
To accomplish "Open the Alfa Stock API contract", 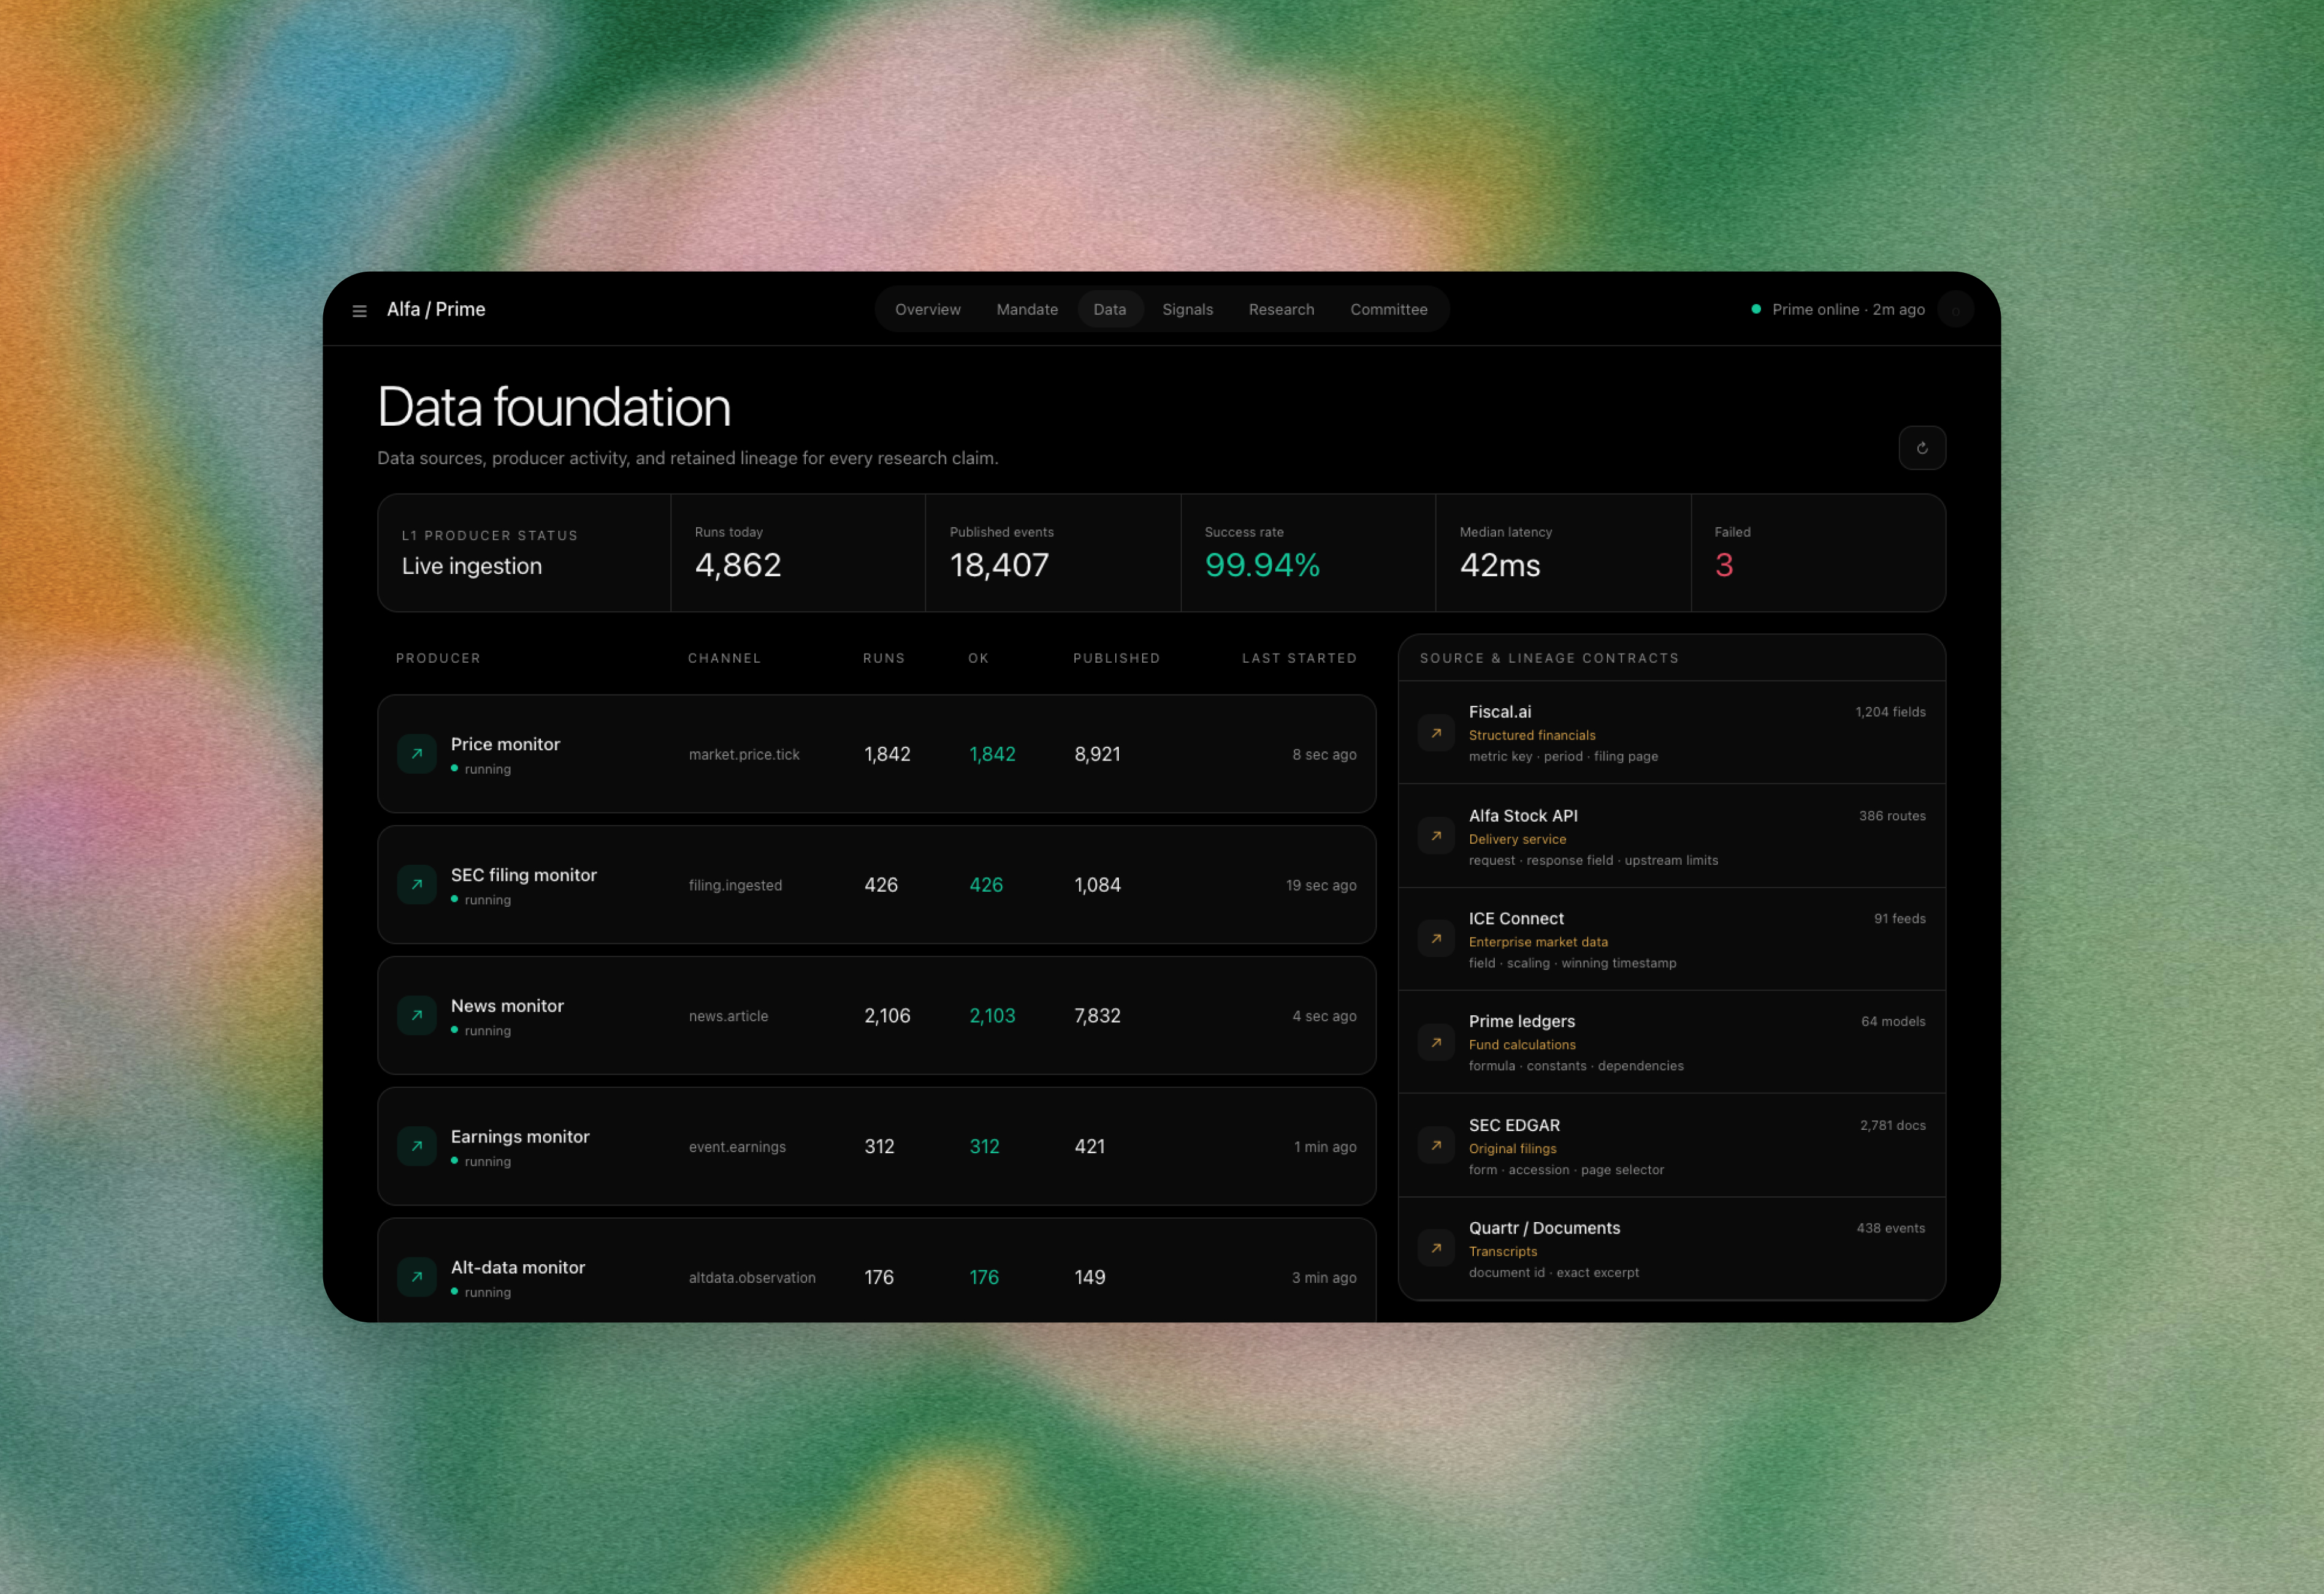I will pyautogui.click(x=1671, y=836).
